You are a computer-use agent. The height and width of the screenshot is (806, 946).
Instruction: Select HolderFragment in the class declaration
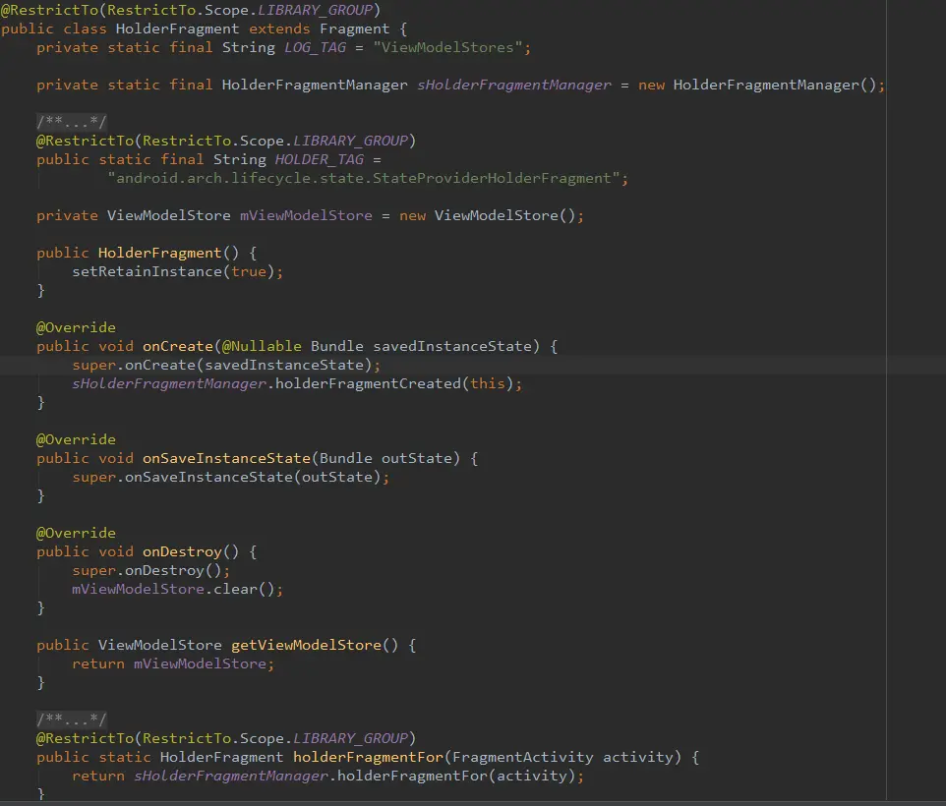tap(177, 29)
